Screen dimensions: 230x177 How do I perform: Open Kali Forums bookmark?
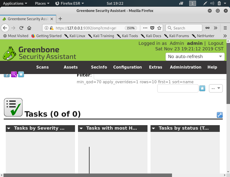click(x=176, y=36)
